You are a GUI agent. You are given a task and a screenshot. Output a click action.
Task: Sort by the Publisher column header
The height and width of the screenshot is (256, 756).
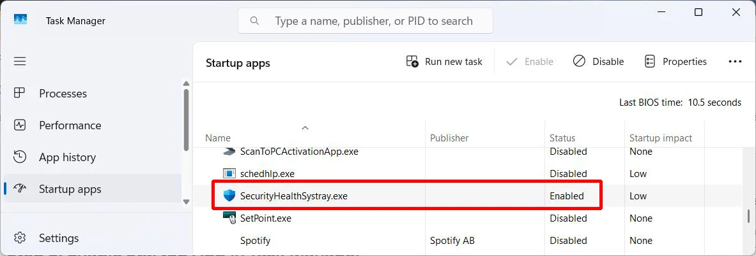(449, 138)
